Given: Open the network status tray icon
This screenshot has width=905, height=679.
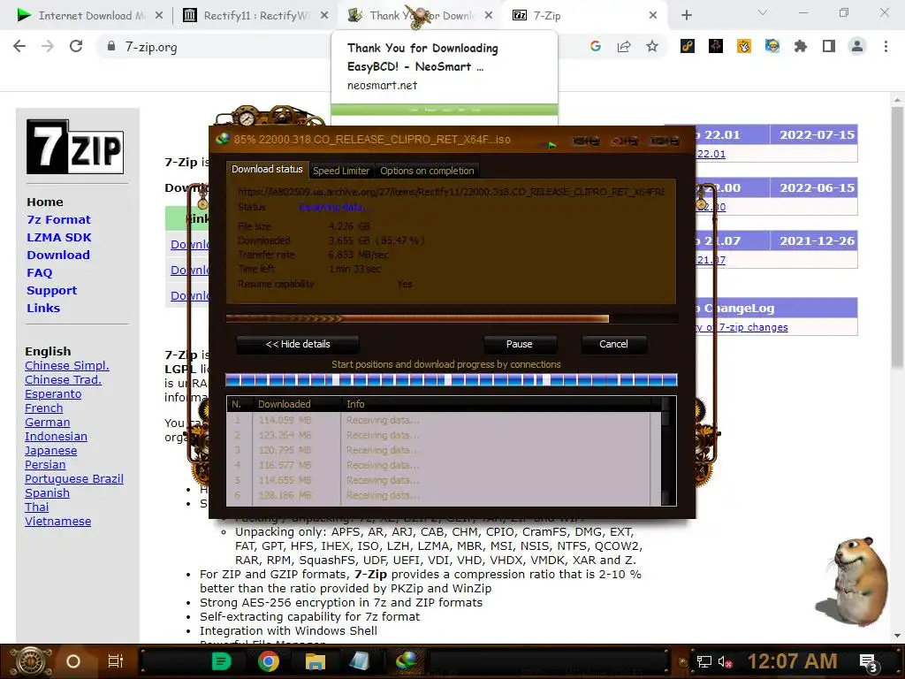Looking at the screenshot, I should tap(703, 661).
